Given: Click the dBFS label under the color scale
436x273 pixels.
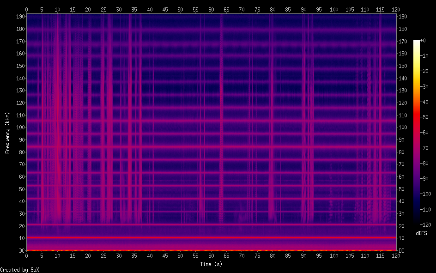Looking at the screenshot, I should [x=421, y=233].
